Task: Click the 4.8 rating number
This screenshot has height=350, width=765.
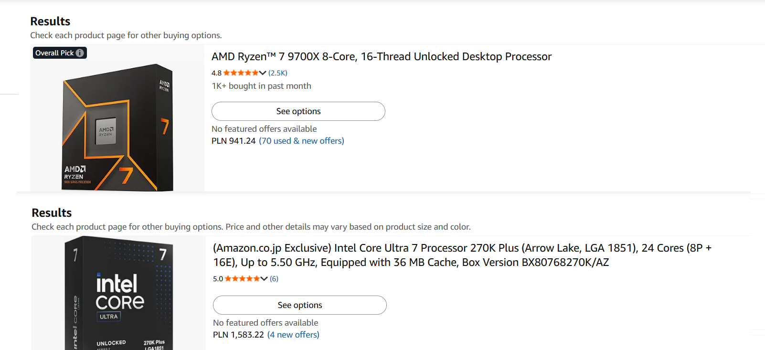Action: click(216, 73)
